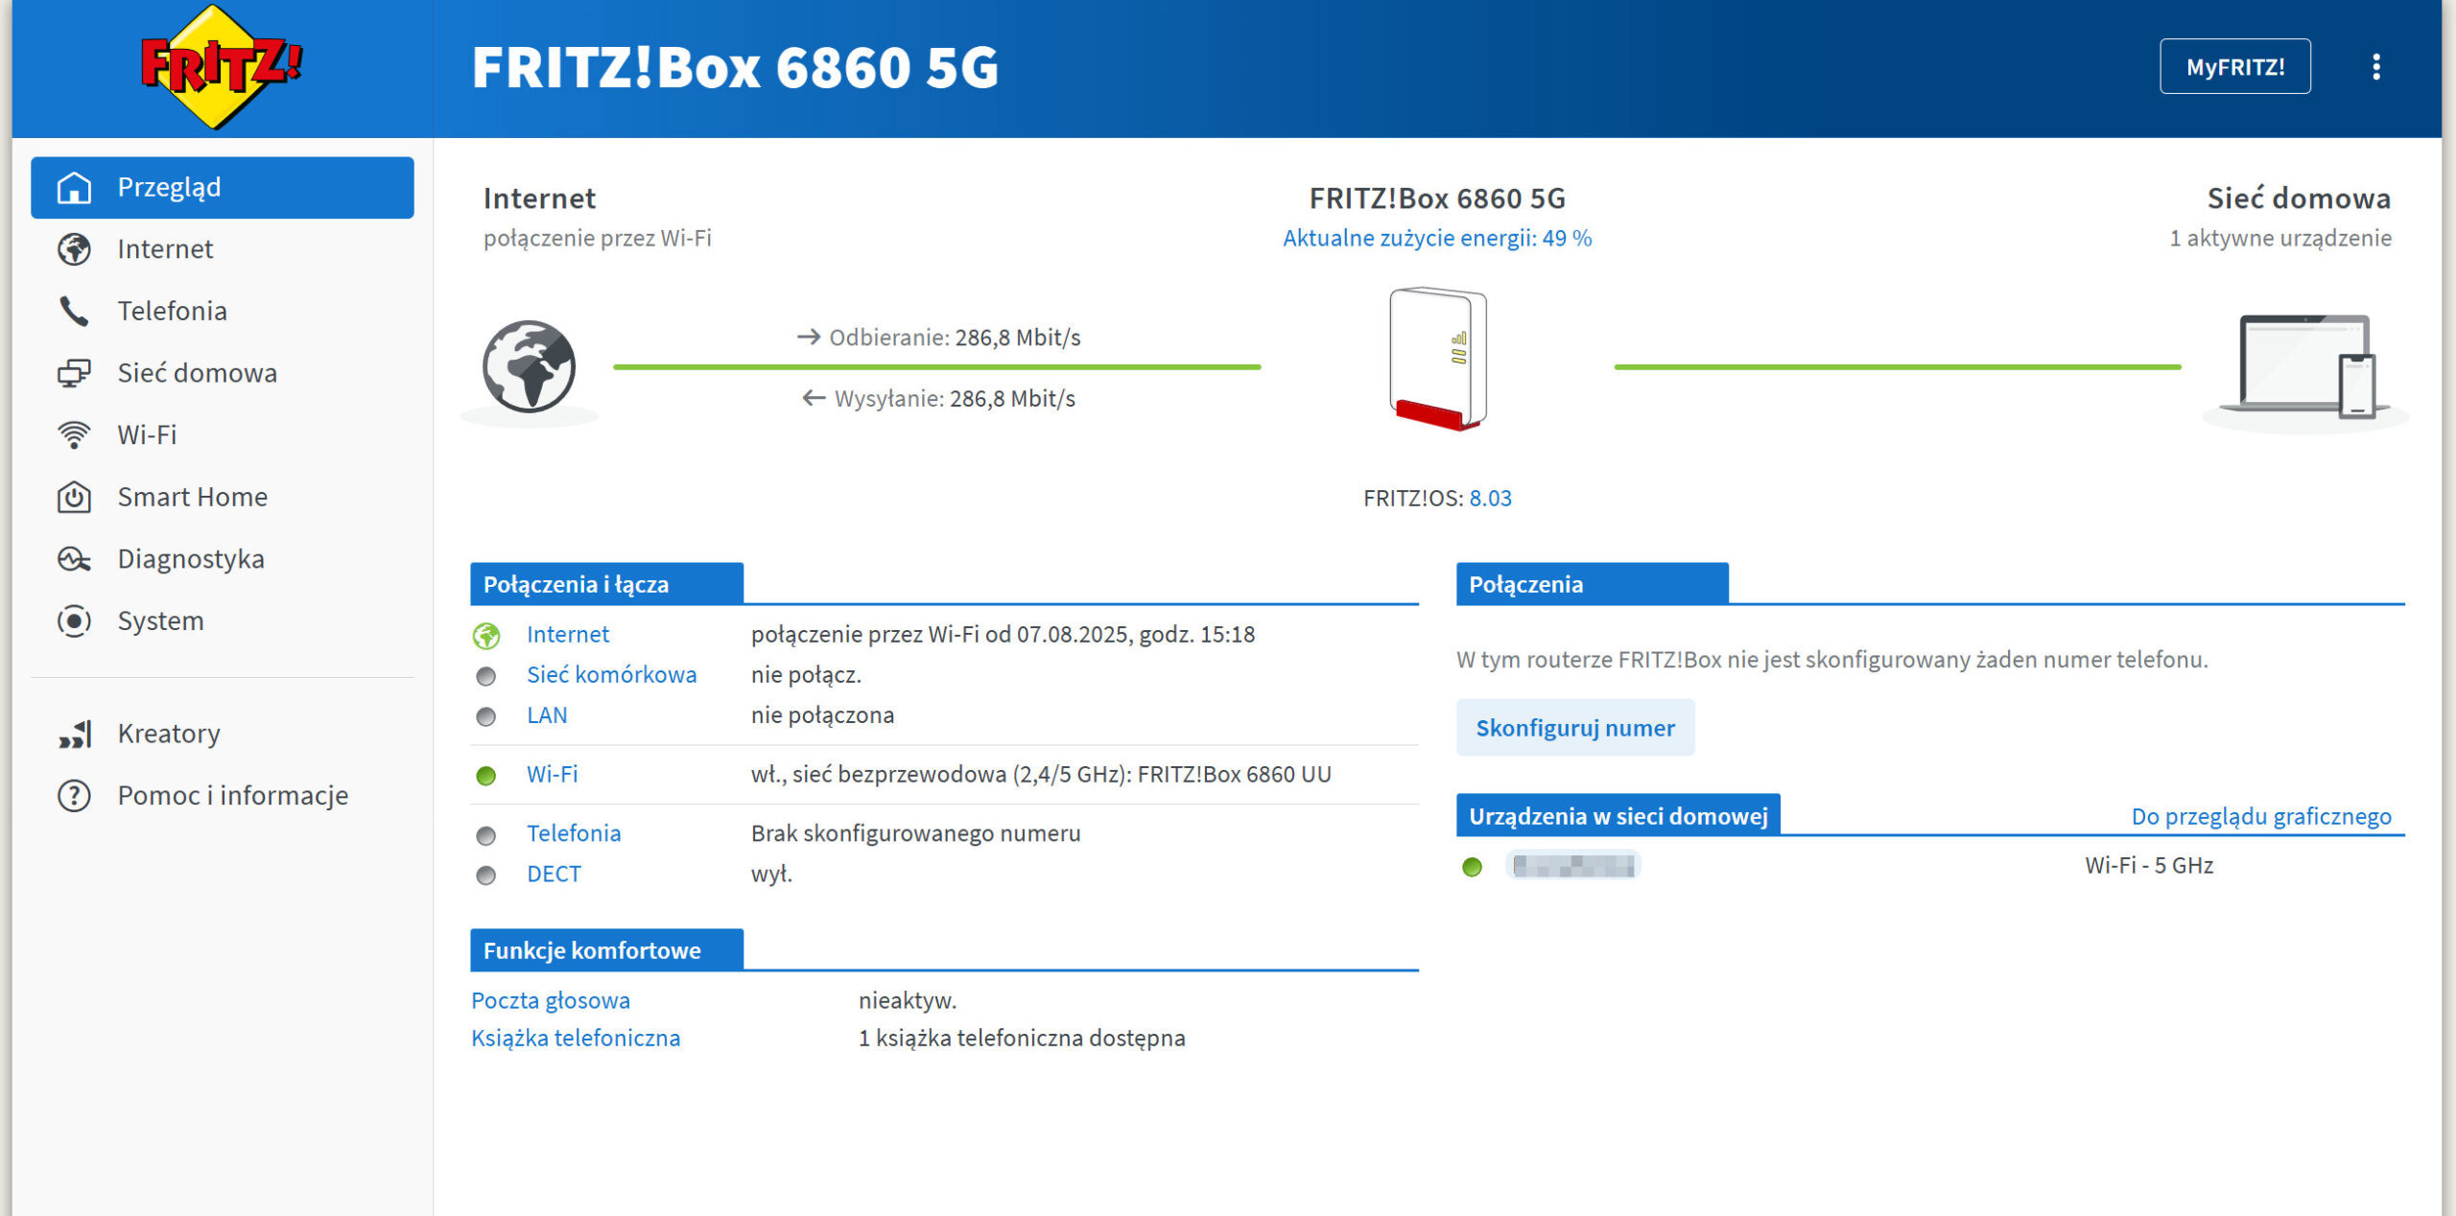Screen dimensions: 2456x1216
Task: Open Wi-Fi link in connections list
Action: (552, 775)
